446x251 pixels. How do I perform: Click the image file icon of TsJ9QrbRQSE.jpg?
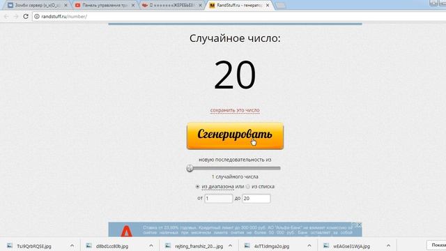pyautogui.click(x=10, y=245)
